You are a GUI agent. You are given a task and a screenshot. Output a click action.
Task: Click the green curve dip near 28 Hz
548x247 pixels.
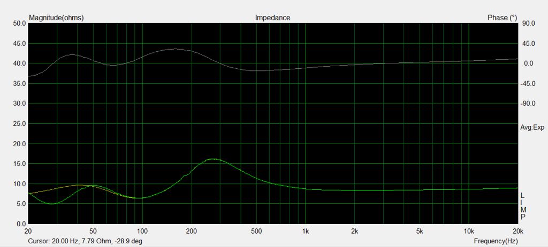click(51, 203)
